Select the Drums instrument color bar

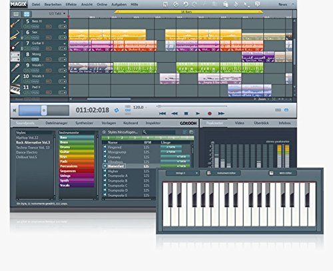click(77, 147)
